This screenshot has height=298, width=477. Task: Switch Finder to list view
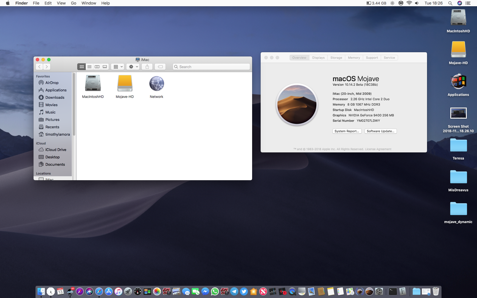point(89,67)
